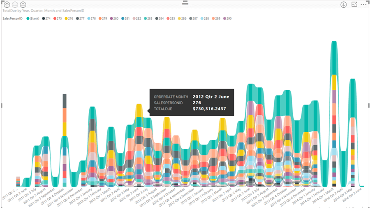This screenshot has height=208, width=370.
Task: Click axis label '2013 Qtr 1 February'
Action: tap(200, 197)
